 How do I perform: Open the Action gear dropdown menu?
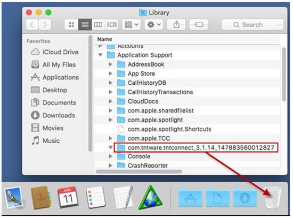click(x=154, y=25)
